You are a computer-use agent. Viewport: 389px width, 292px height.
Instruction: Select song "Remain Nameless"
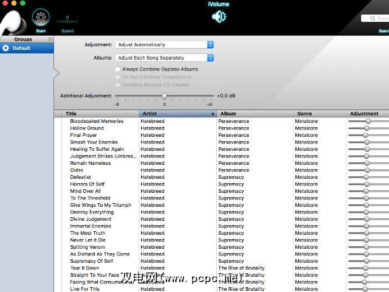[91, 163]
